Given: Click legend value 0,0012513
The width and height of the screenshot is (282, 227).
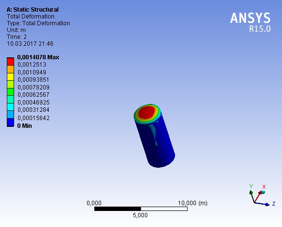Looking at the screenshot, I should coord(32,65).
